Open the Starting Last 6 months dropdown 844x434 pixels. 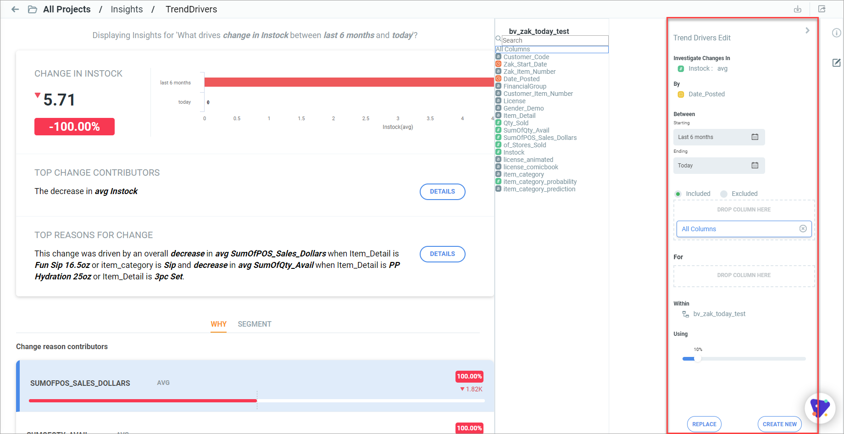719,137
